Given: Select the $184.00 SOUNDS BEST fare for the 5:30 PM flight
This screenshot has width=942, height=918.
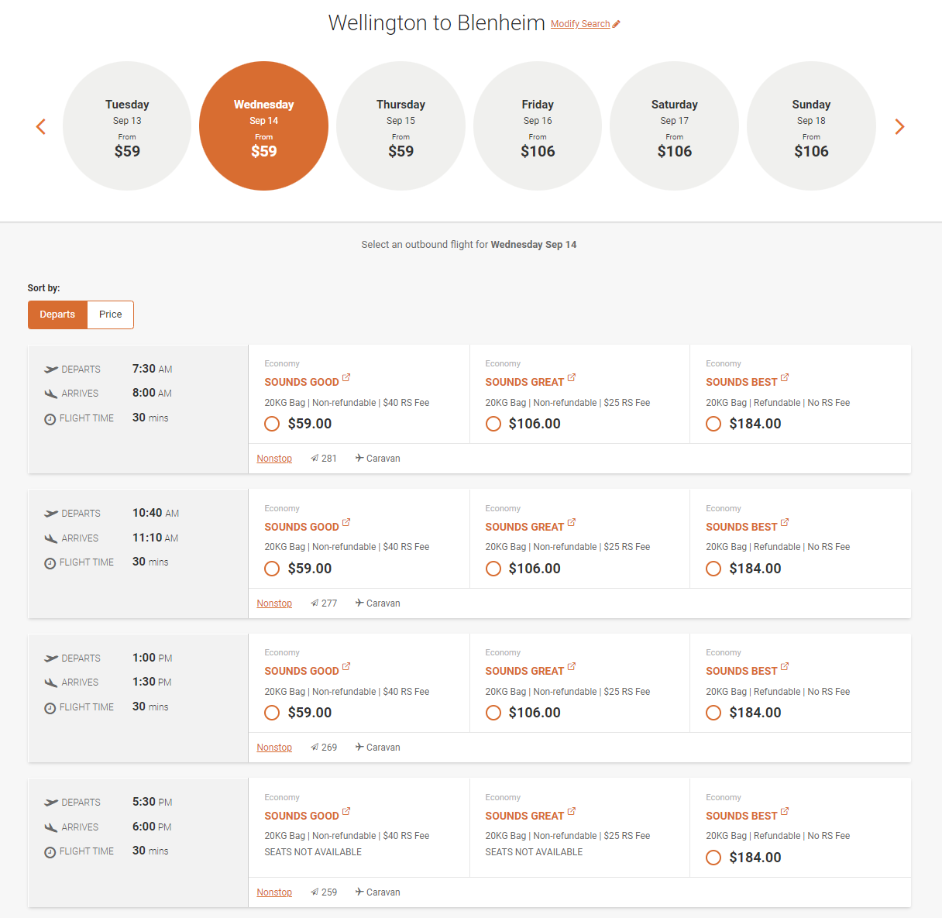Looking at the screenshot, I should point(713,858).
